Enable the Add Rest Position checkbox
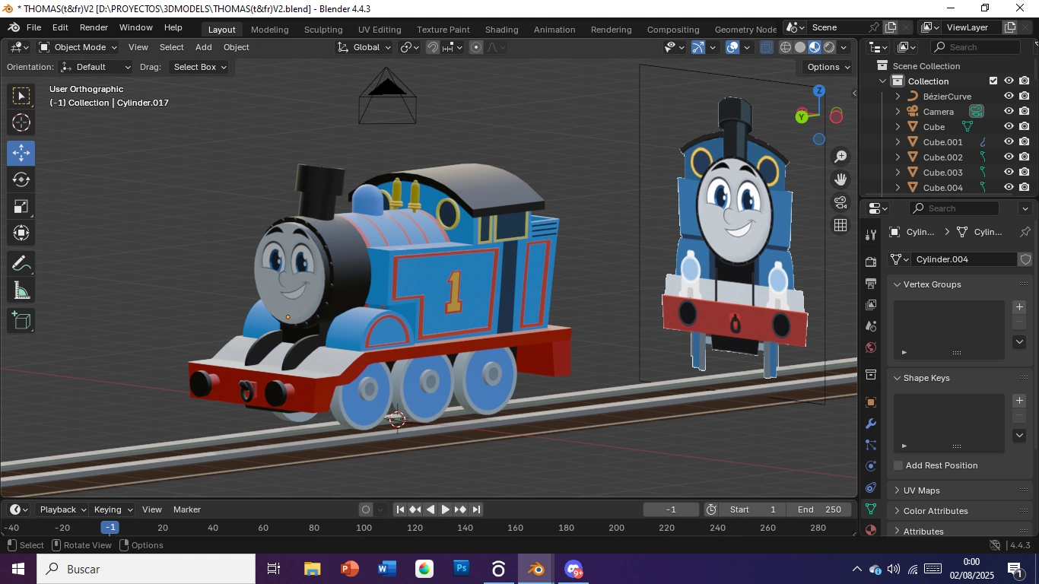 [898, 465]
